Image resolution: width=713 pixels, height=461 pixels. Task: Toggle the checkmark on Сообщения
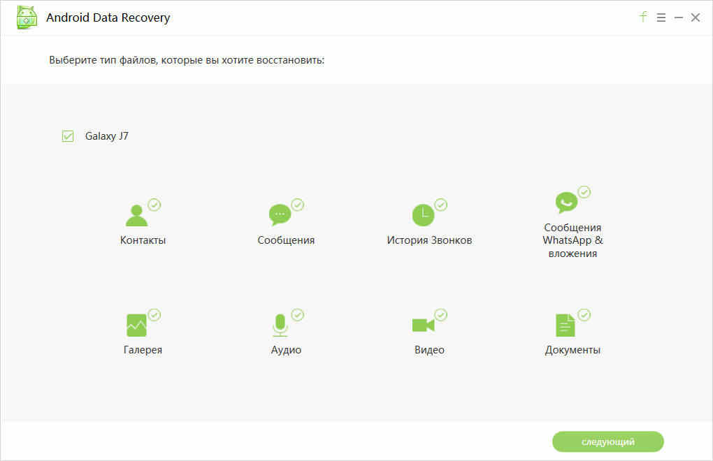(x=298, y=205)
